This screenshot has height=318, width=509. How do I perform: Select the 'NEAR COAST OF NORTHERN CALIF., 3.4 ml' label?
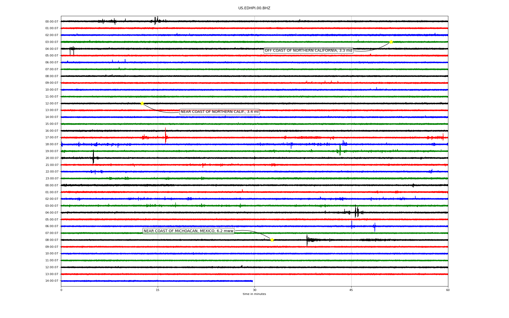point(220,112)
